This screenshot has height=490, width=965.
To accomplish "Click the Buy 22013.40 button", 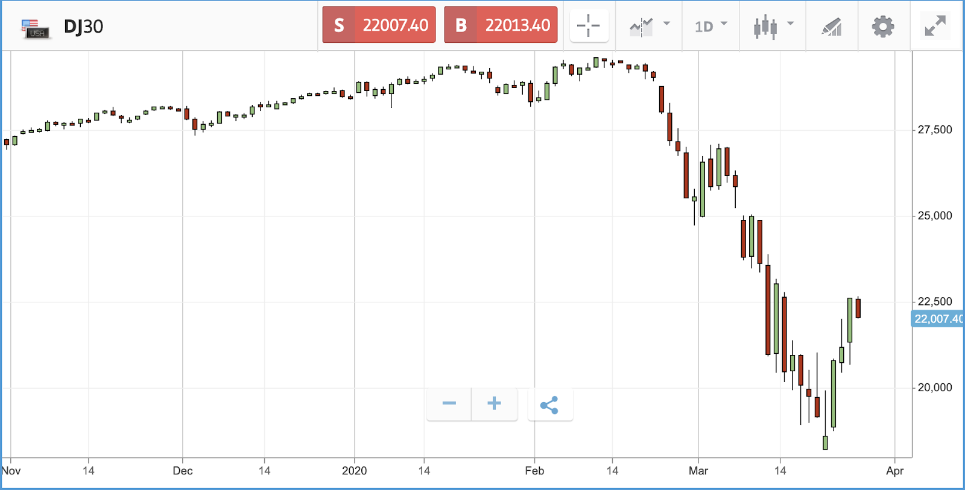I will tap(501, 25).
